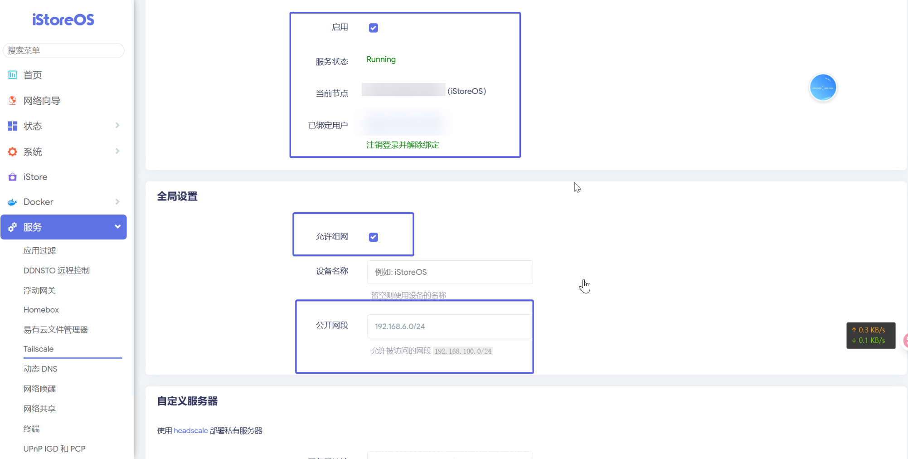The height and width of the screenshot is (459, 908).
Task: Click the network speed indicator widget
Action: (x=871, y=335)
